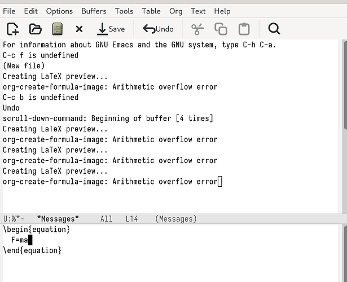
Task: Click the 'Undo' message line
Action: [x=11, y=108]
